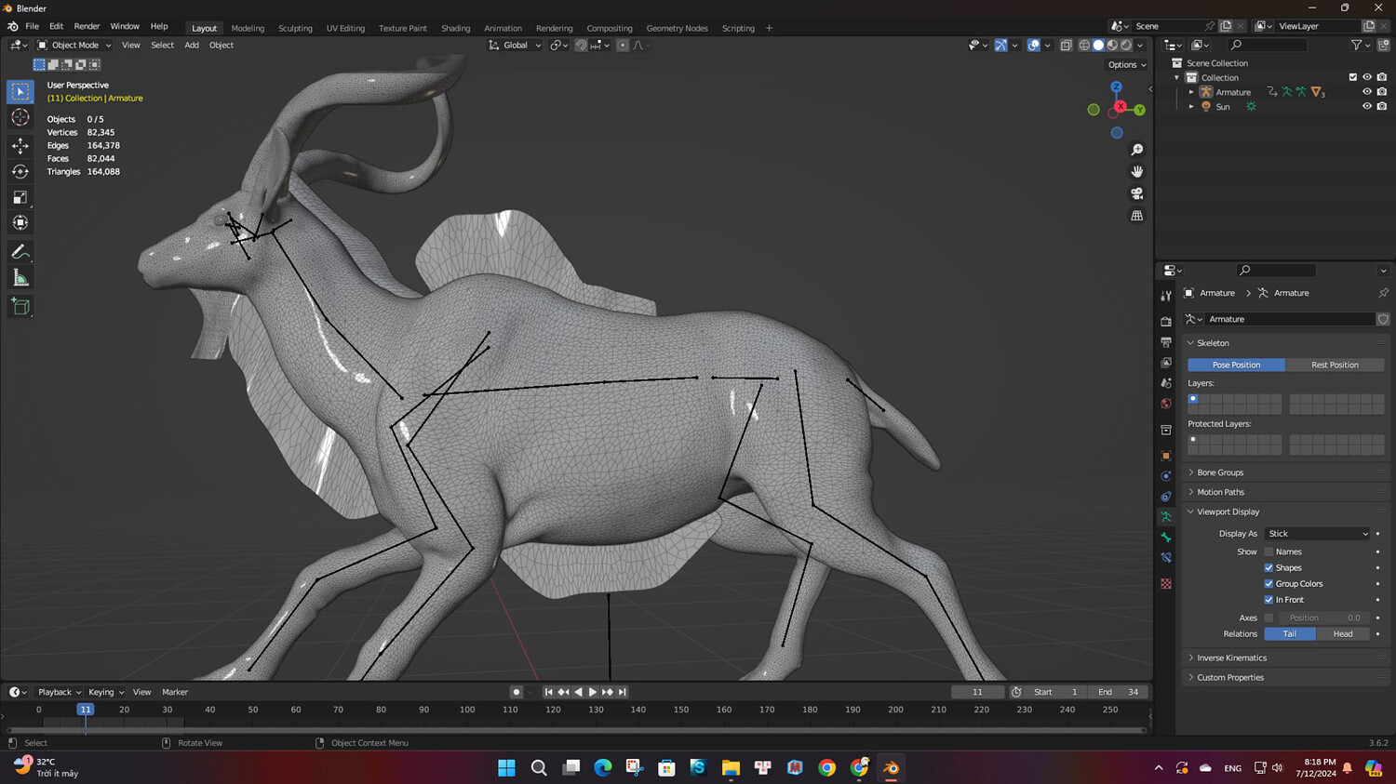Open the Playback dropdown in the timeline
The width and height of the screenshot is (1396, 784).
coord(60,692)
